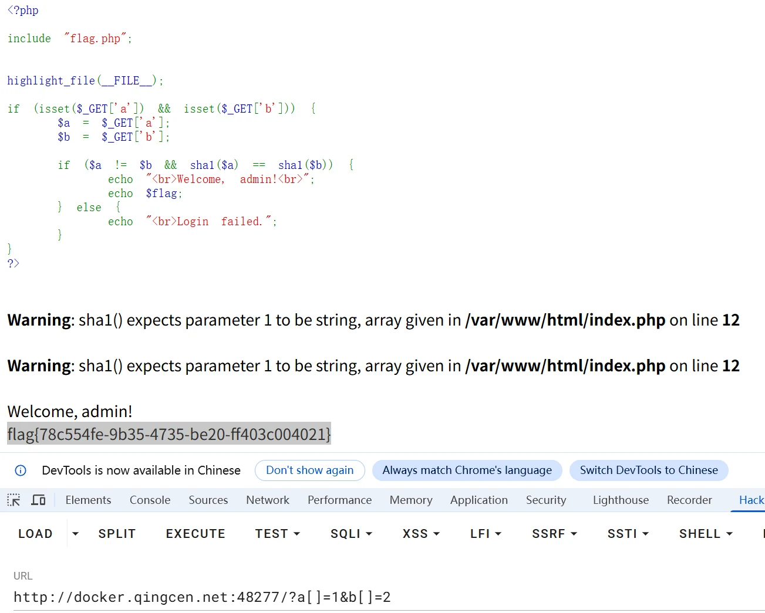Open the TEST dropdown menu
This screenshot has height=613, width=765.
point(277,534)
